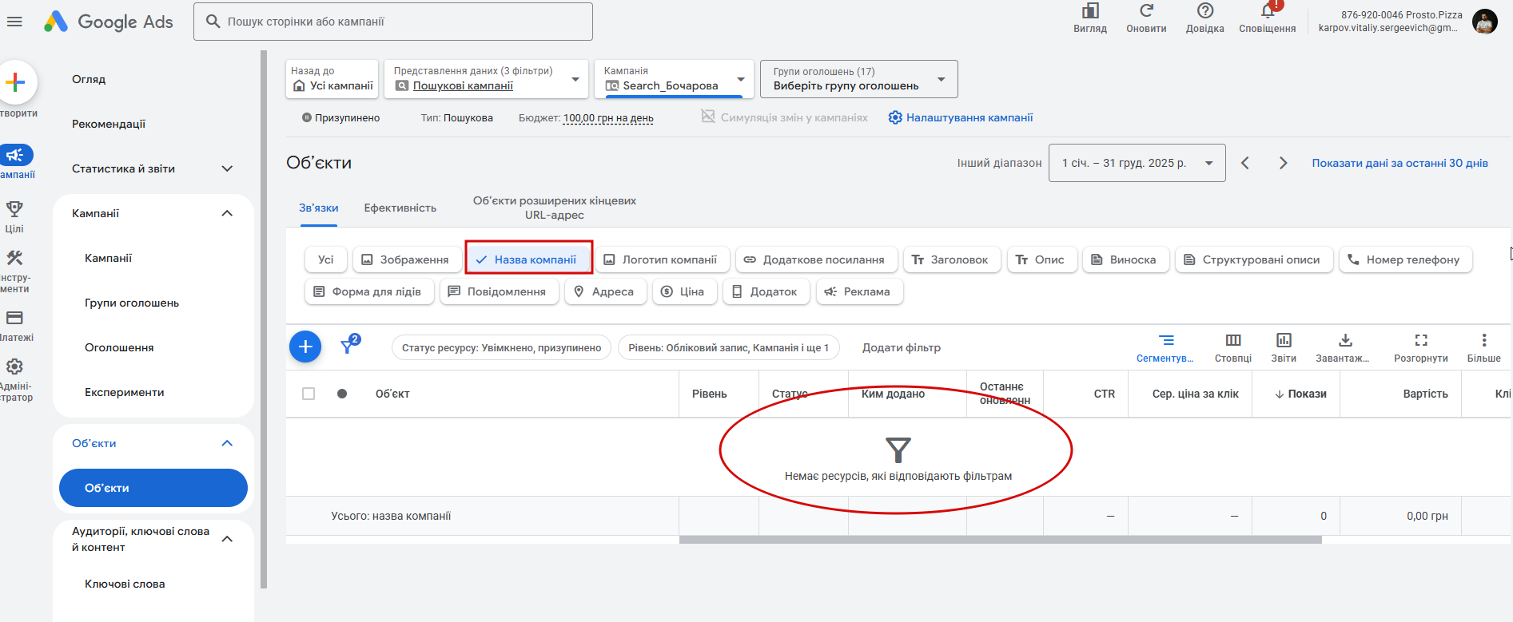
Task: Open the Columns (Стовпці) icon
Action: [x=1232, y=341]
